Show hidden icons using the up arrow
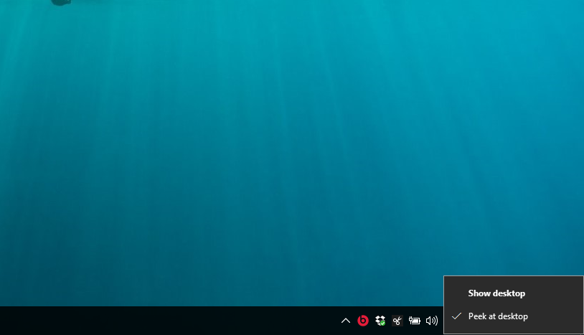 345,321
